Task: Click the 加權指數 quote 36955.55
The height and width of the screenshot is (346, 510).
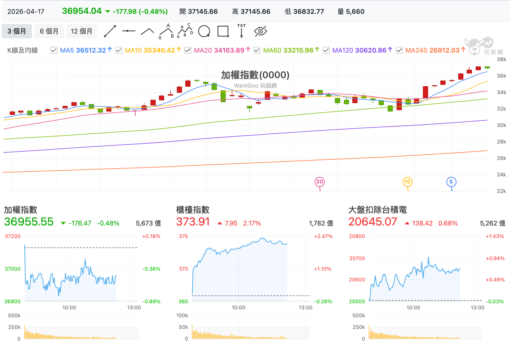Action: (x=29, y=222)
